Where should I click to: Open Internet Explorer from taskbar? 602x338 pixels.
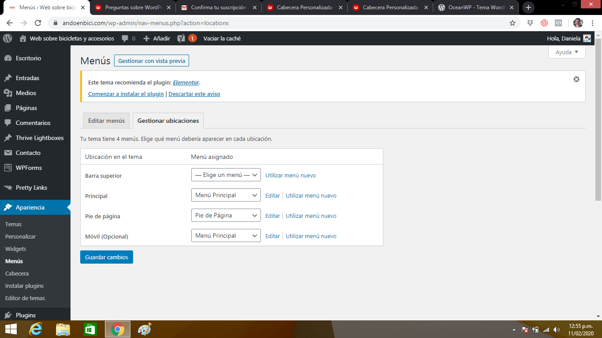pos(36,329)
